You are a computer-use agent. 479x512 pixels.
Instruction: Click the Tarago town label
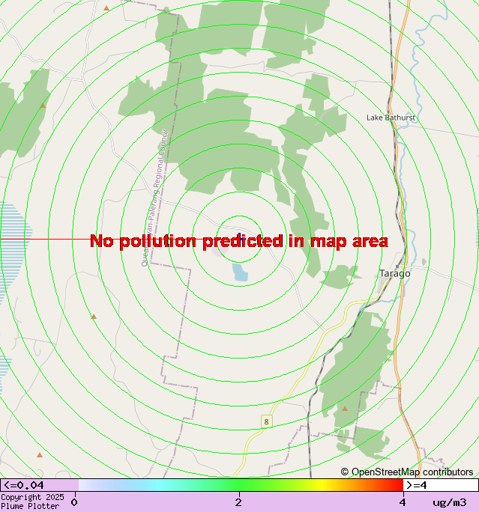(x=394, y=274)
